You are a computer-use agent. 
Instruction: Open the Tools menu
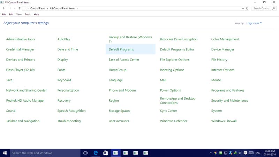point(28,14)
